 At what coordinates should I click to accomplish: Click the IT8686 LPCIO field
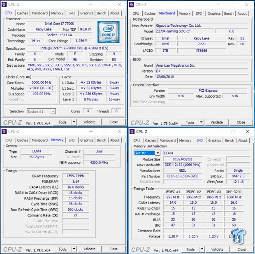pos(202,51)
